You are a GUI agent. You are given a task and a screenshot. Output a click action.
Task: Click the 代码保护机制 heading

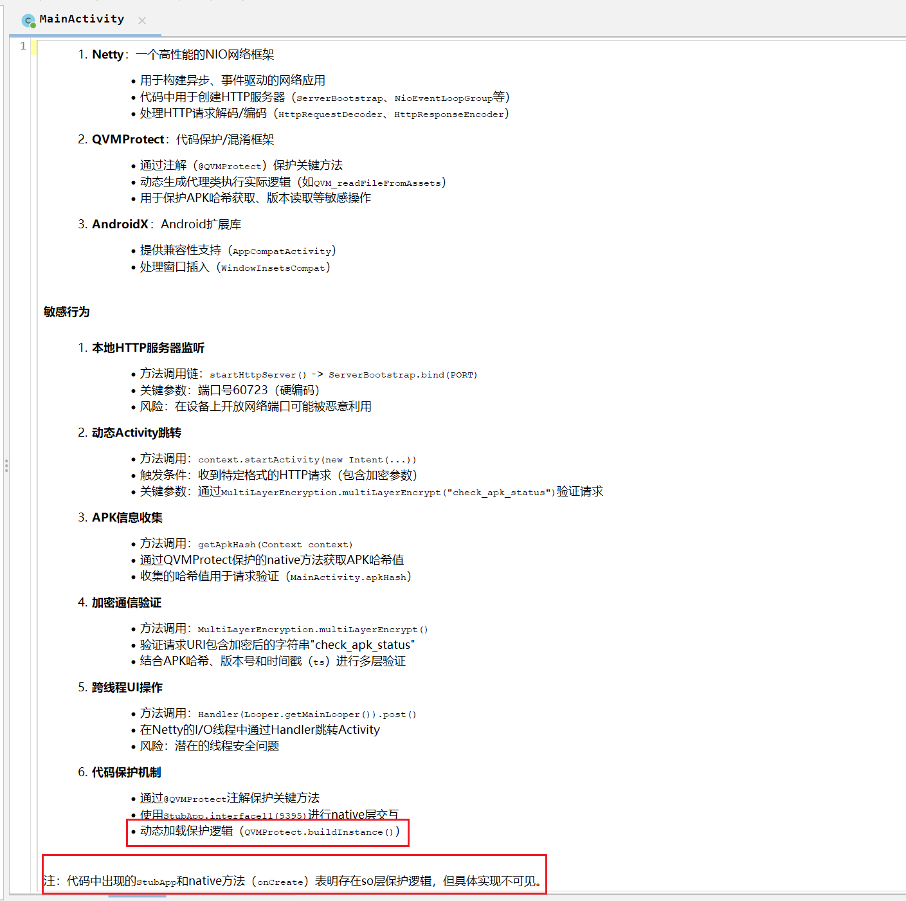[x=127, y=772]
